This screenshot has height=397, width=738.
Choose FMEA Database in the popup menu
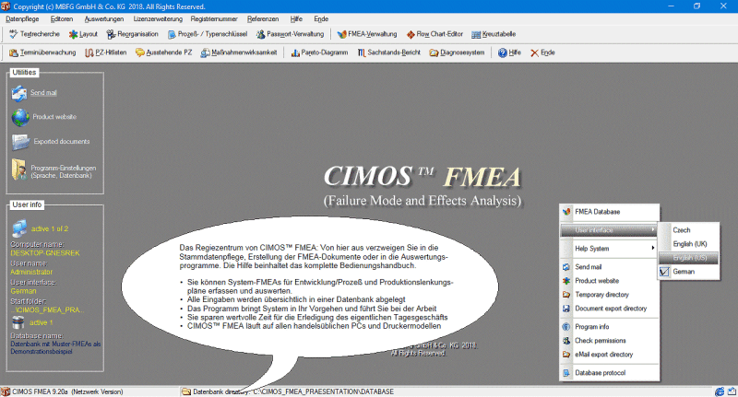[610, 212]
